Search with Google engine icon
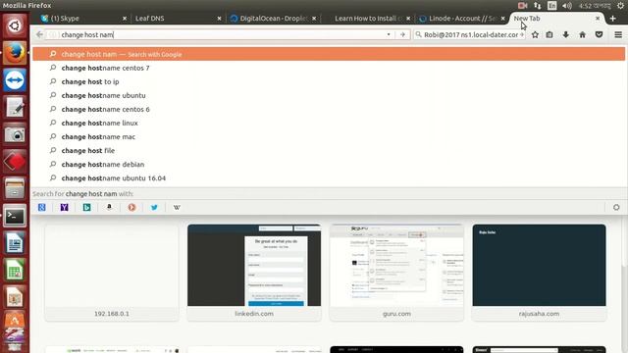Viewport: 628px width, 353px height. coord(41,207)
